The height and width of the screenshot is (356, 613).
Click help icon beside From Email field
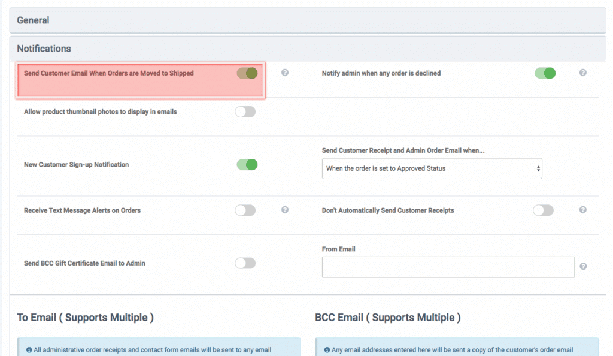pos(583,267)
